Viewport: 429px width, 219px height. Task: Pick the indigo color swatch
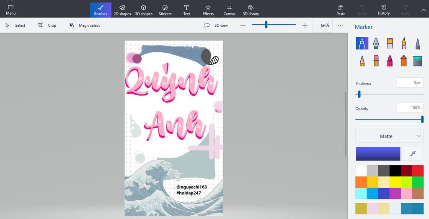click(384, 194)
